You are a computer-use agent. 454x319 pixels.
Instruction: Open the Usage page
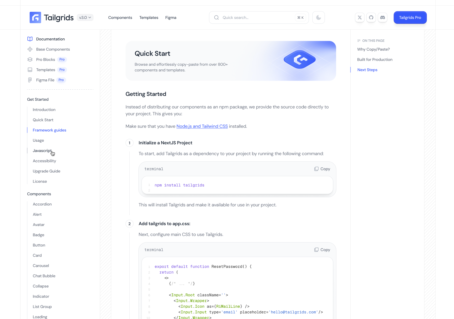pyautogui.click(x=38, y=140)
